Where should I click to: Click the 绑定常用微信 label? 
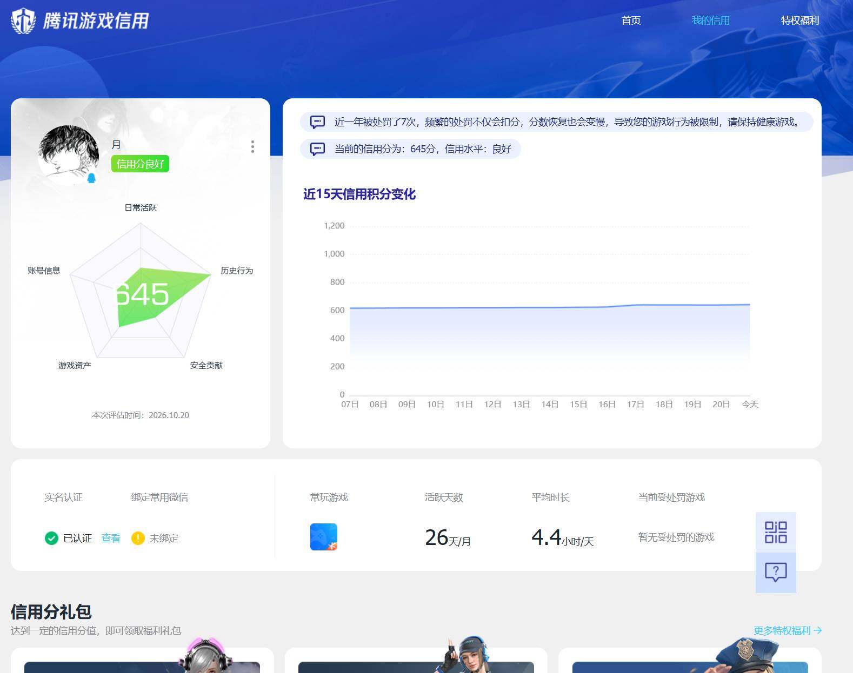[159, 497]
